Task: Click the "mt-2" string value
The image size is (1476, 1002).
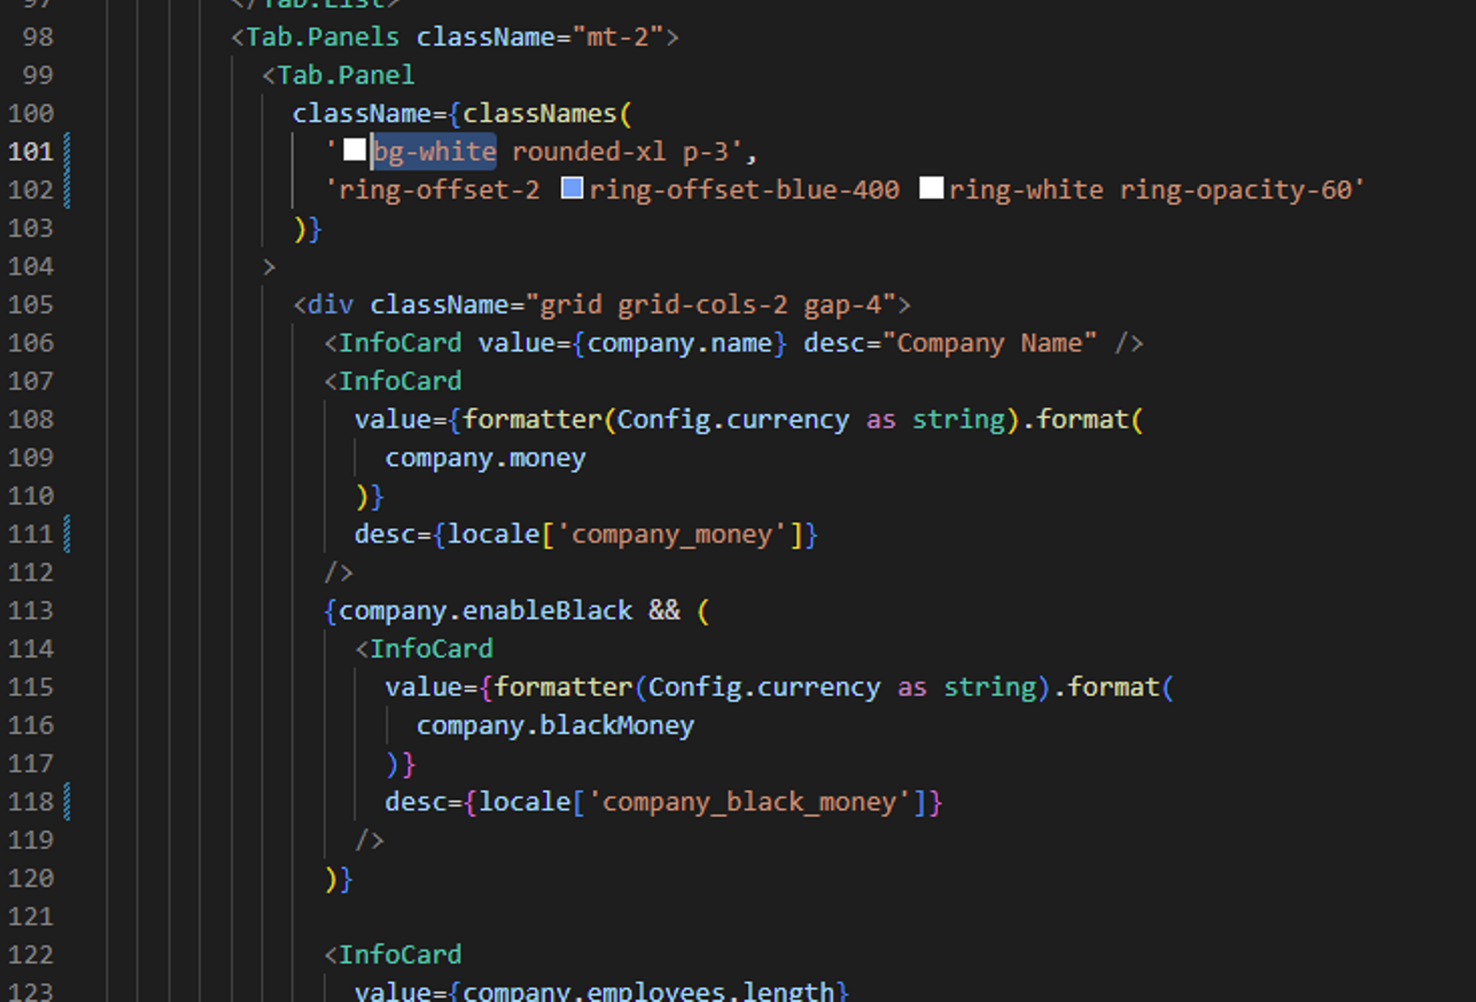Action: [x=617, y=37]
